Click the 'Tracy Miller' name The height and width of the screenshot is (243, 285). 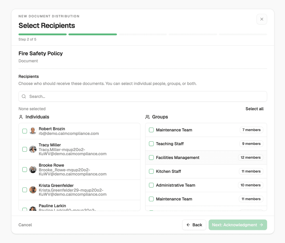[x=50, y=145]
